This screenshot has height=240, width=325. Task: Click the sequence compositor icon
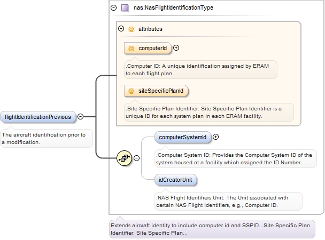pyautogui.click(x=125, y=158)
